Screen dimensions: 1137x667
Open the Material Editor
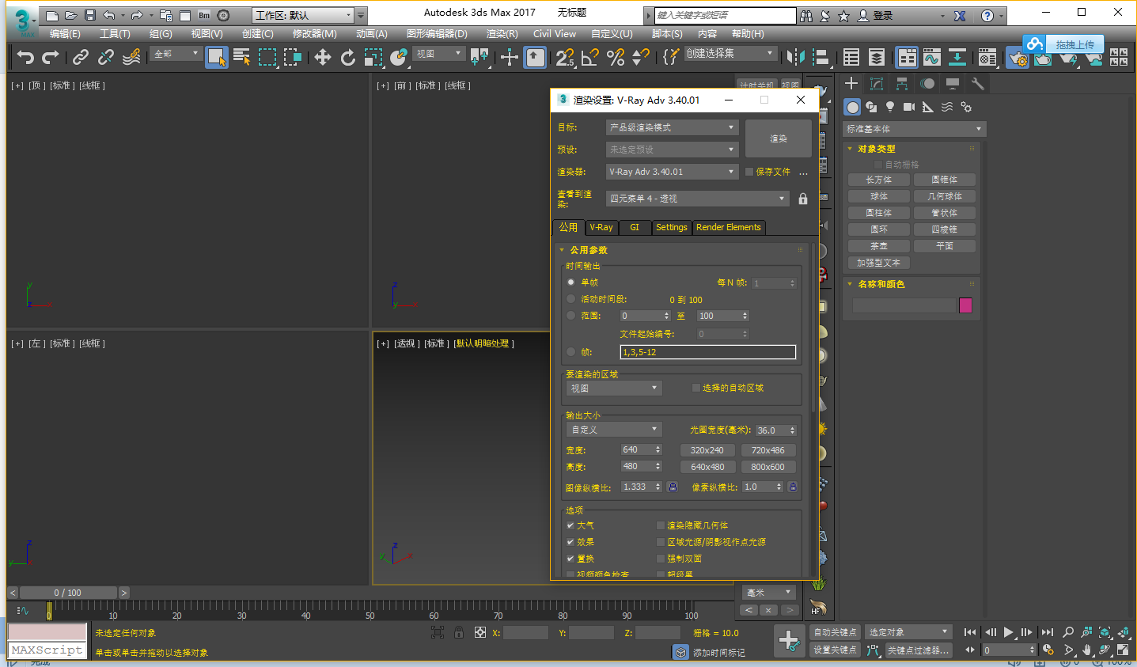coord(987,57)
